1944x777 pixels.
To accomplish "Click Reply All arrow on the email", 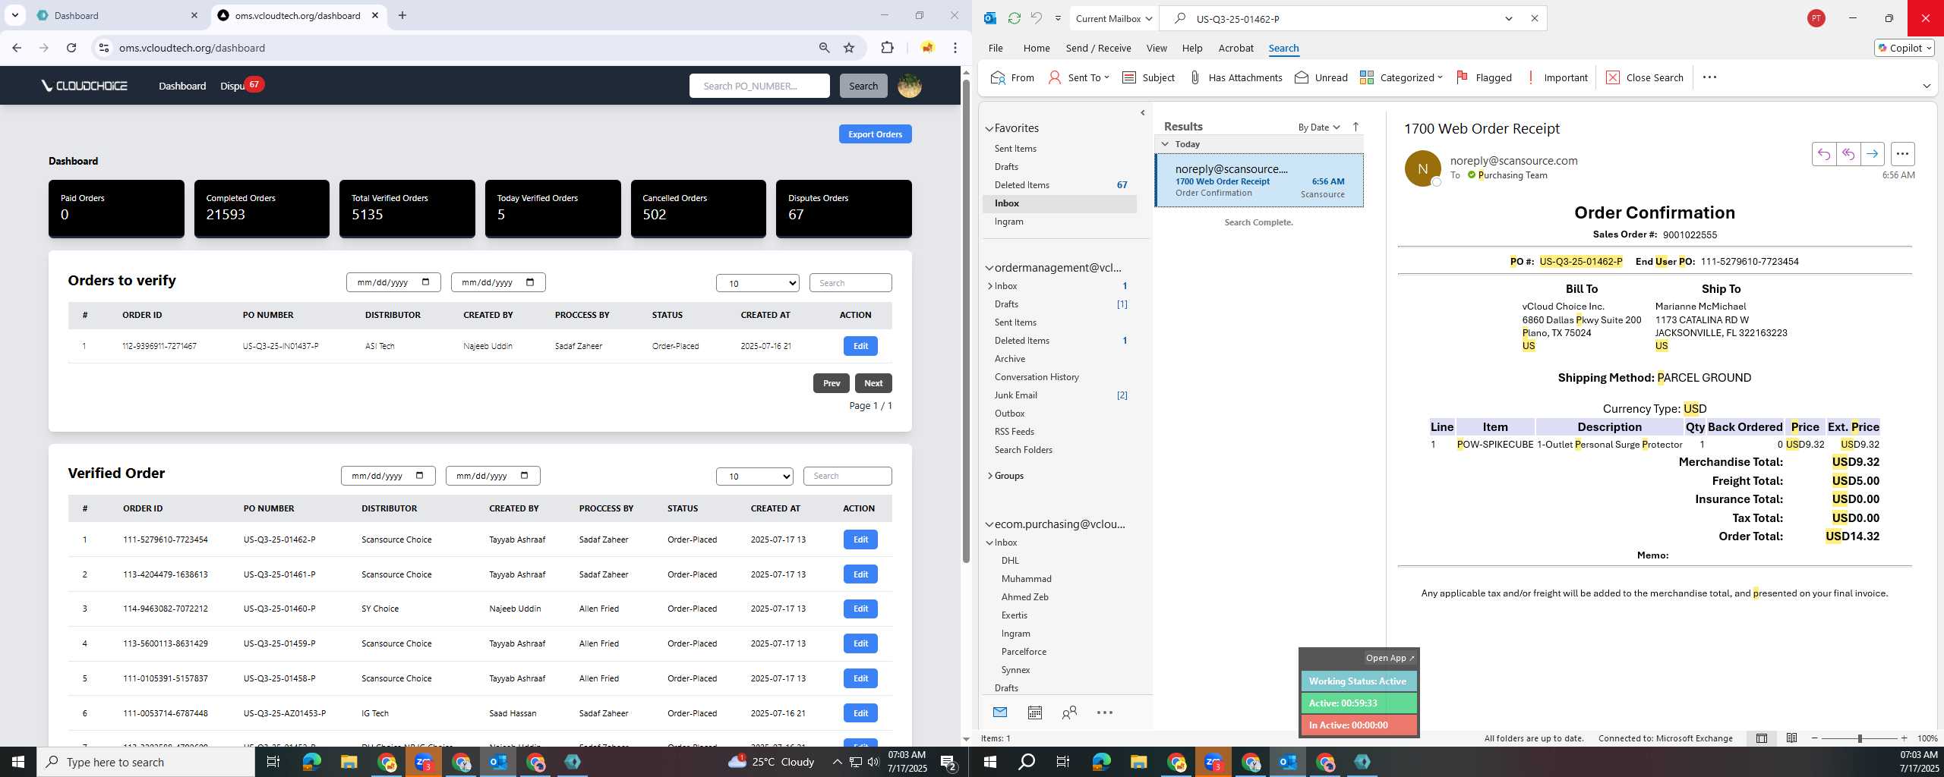I will (1848, 154).
